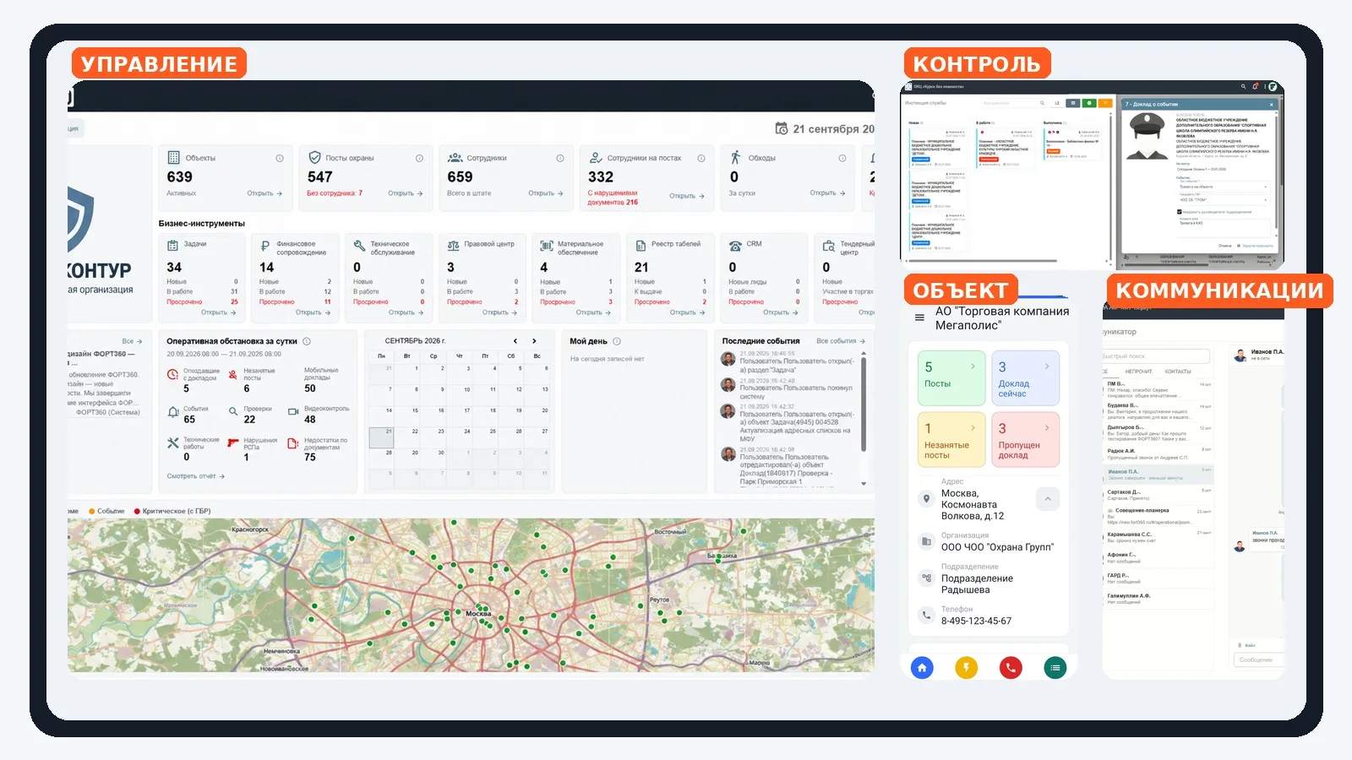Toggle notify-manager checkbox in Доклад о событии
The height and width of the screenshot is (760, 1352).
[1180, 212]
